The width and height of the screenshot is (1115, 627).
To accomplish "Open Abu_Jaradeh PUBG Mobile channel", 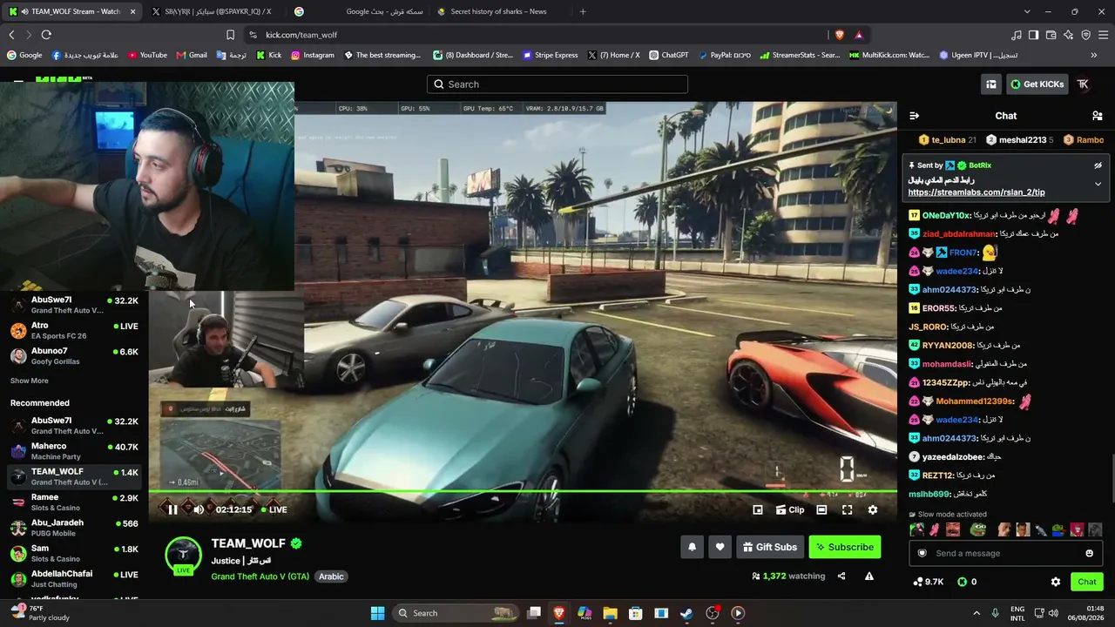I will coord(74,528).
